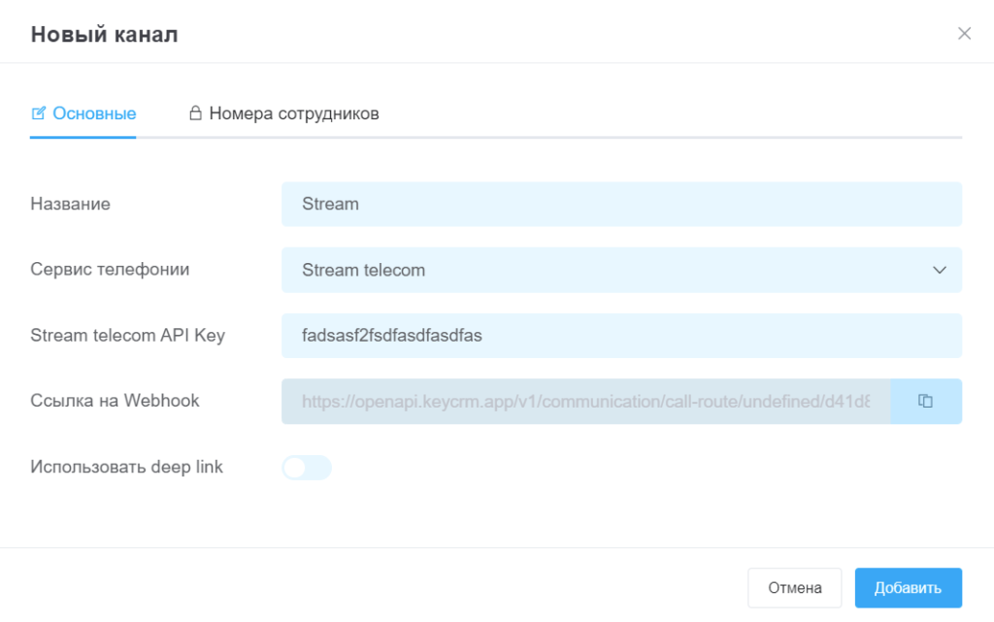Click the Использовать deep link label

pos(126,467)
